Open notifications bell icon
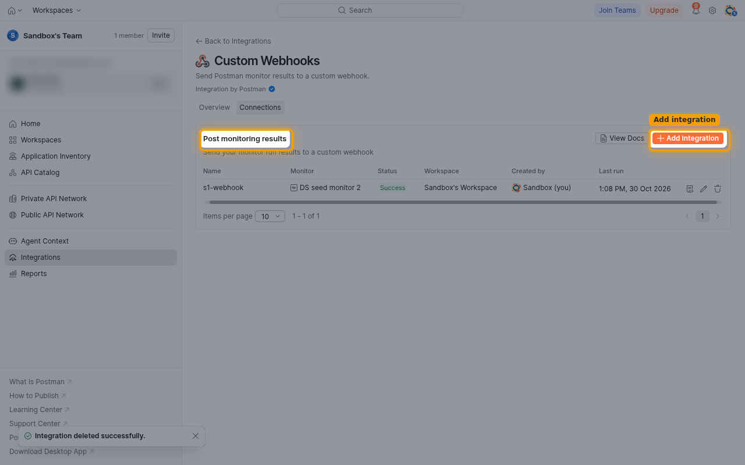 696,10
